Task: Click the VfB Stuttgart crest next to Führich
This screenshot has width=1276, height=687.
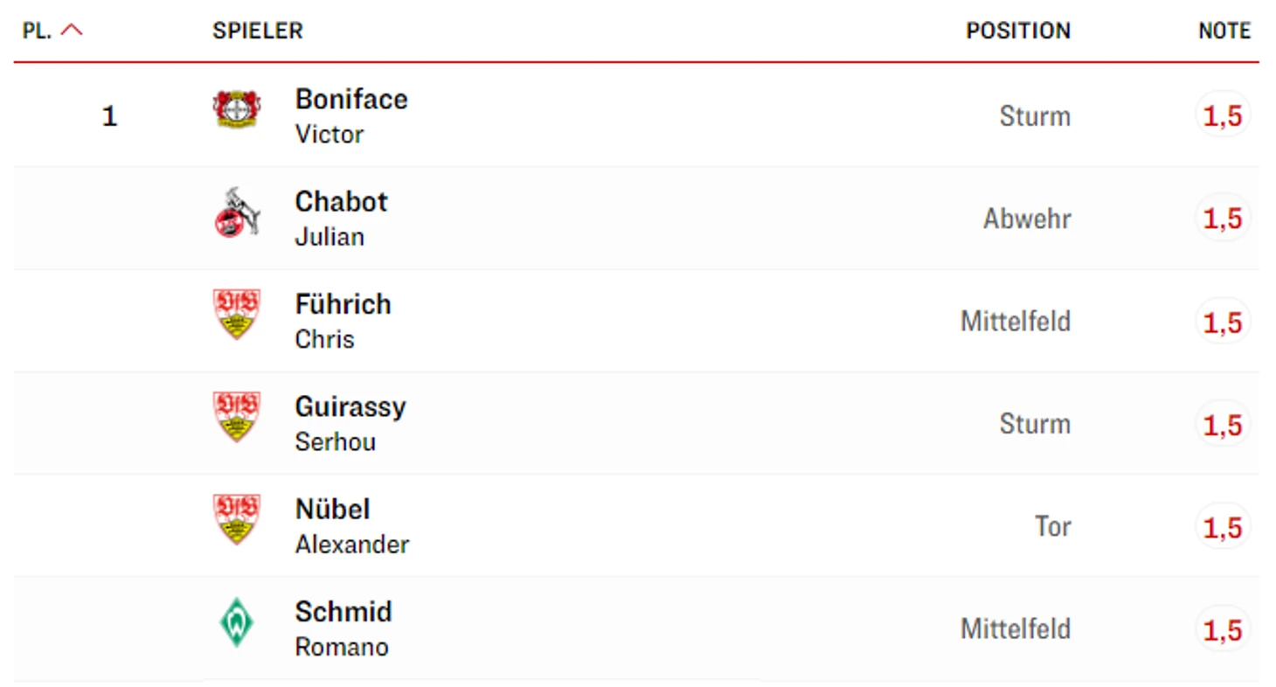Action: 237,315
